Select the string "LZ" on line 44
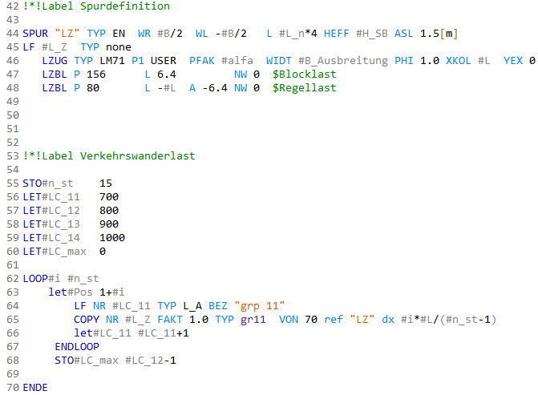 (67, 34)
